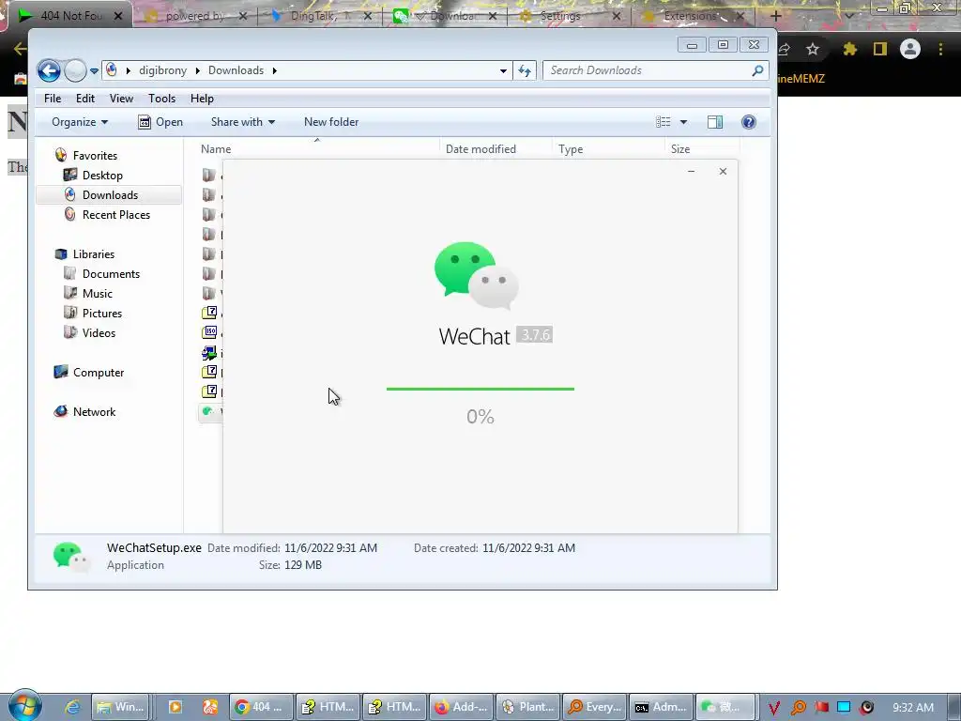This screenshot has width=961, height=721.
Task: Open the More view options arrow
Action: coord(683,122)
